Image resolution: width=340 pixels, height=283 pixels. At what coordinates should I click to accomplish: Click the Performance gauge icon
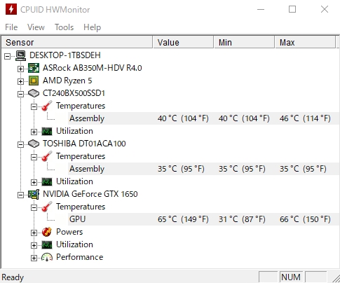[47, 257]
